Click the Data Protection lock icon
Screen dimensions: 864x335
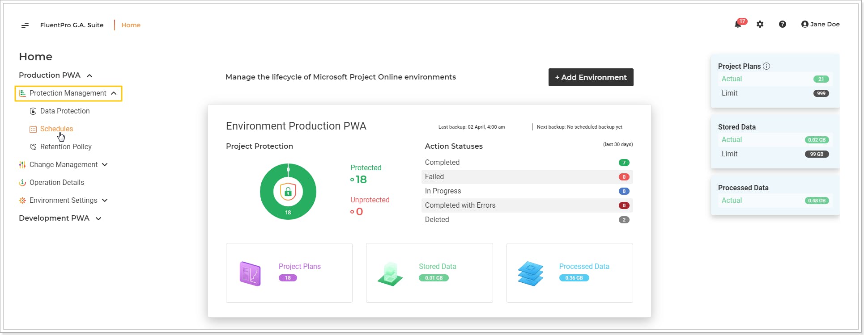point(33,111)
